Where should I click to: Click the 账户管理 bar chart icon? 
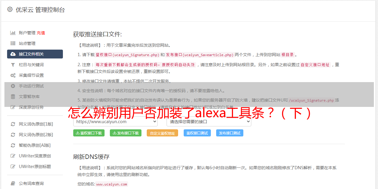point(13,33)
